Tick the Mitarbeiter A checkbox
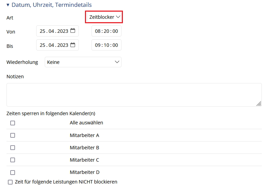This screenshot has width=269, height=190. tap(13, 135)
